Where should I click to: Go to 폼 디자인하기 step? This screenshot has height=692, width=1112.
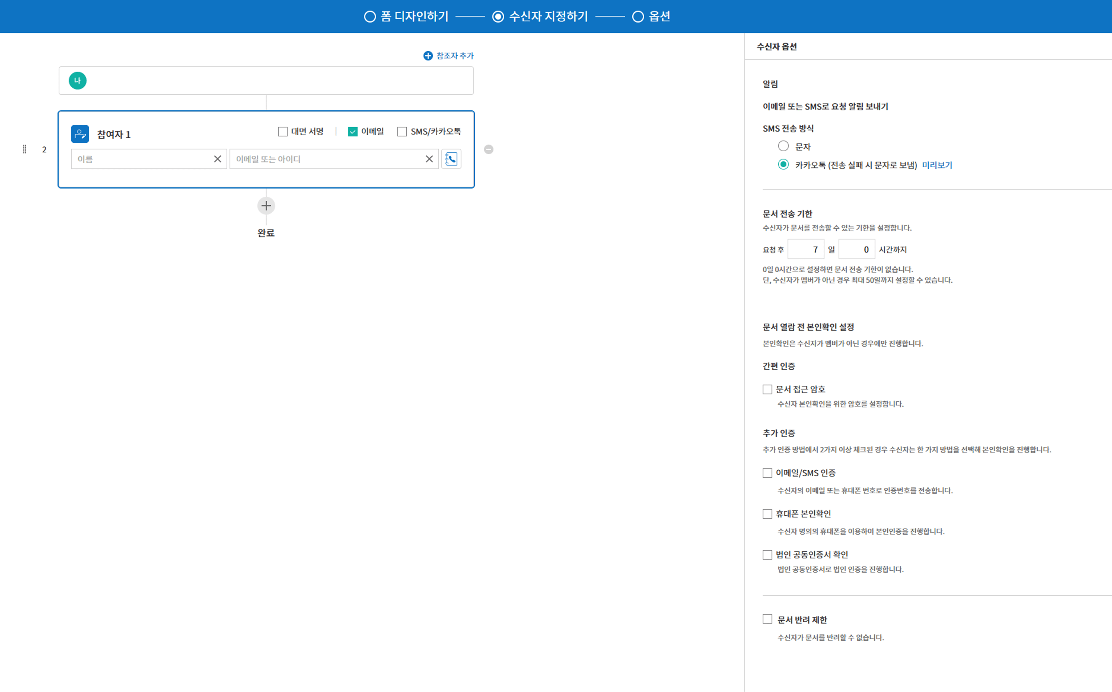click(x=406, y=16)
